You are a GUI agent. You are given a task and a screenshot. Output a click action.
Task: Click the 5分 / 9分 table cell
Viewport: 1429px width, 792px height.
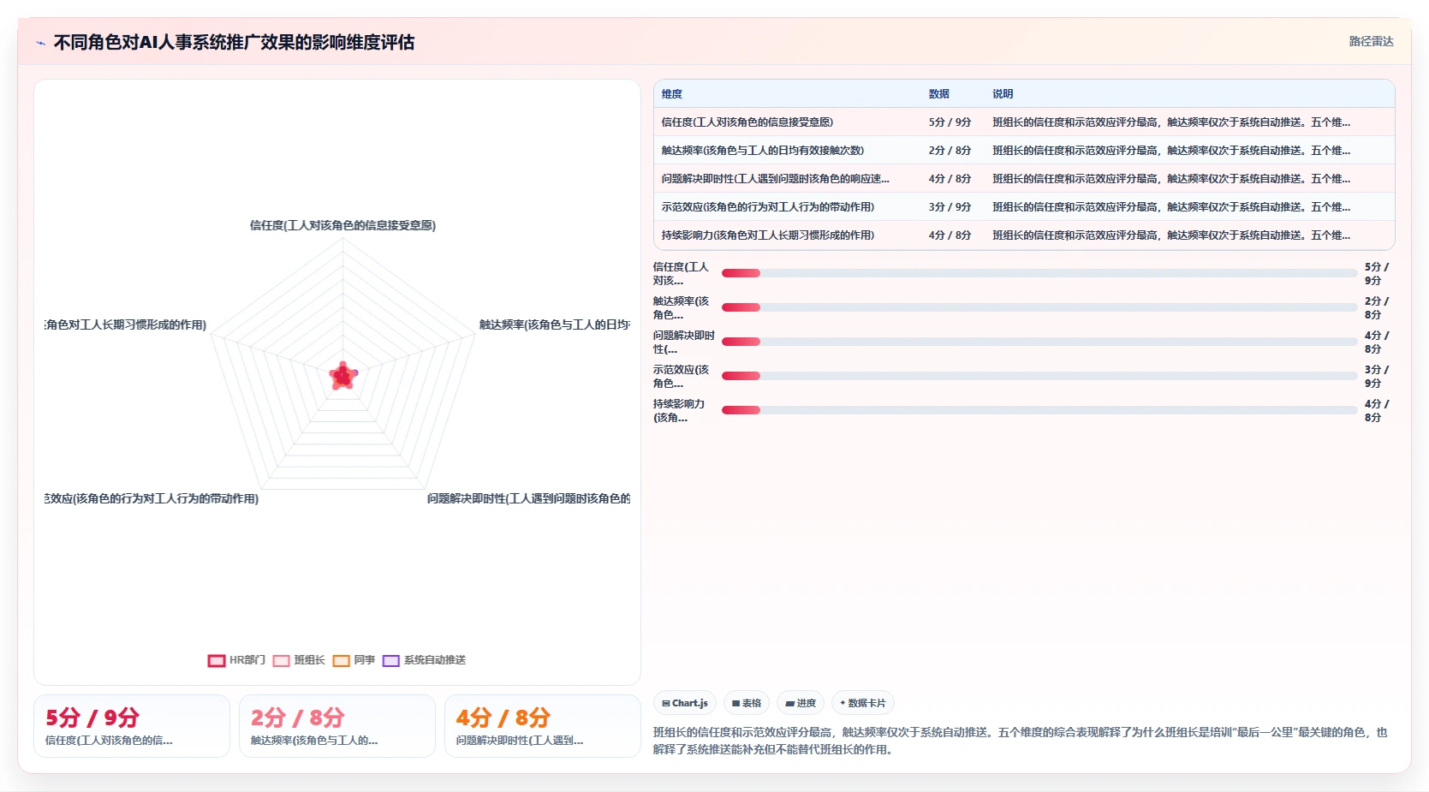(950, 122)
